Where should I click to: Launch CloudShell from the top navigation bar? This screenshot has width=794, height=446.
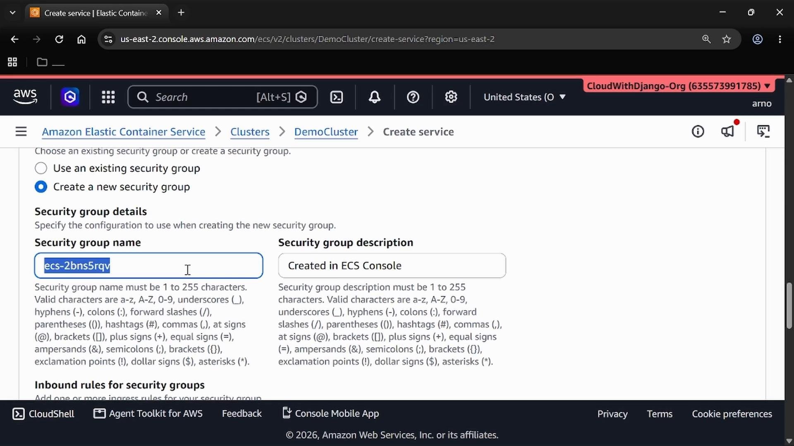pos(337,97)
